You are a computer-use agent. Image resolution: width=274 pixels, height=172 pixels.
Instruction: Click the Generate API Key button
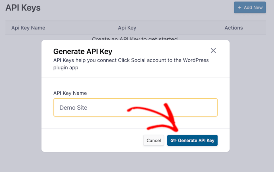coord(193,141)
